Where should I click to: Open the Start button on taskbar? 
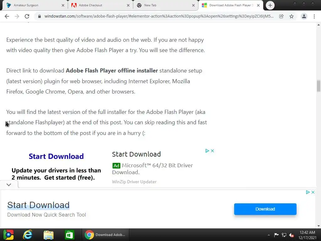pyautogui.click(x=8, y=235)
